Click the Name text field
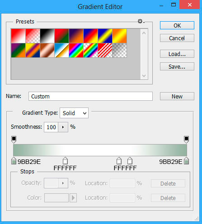Screen dimensions: 202x224 click(90, 96)
